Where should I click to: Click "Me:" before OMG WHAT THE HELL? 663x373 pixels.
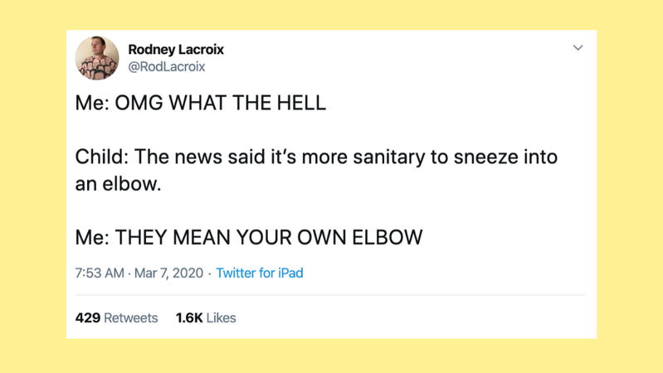[92, 104]
